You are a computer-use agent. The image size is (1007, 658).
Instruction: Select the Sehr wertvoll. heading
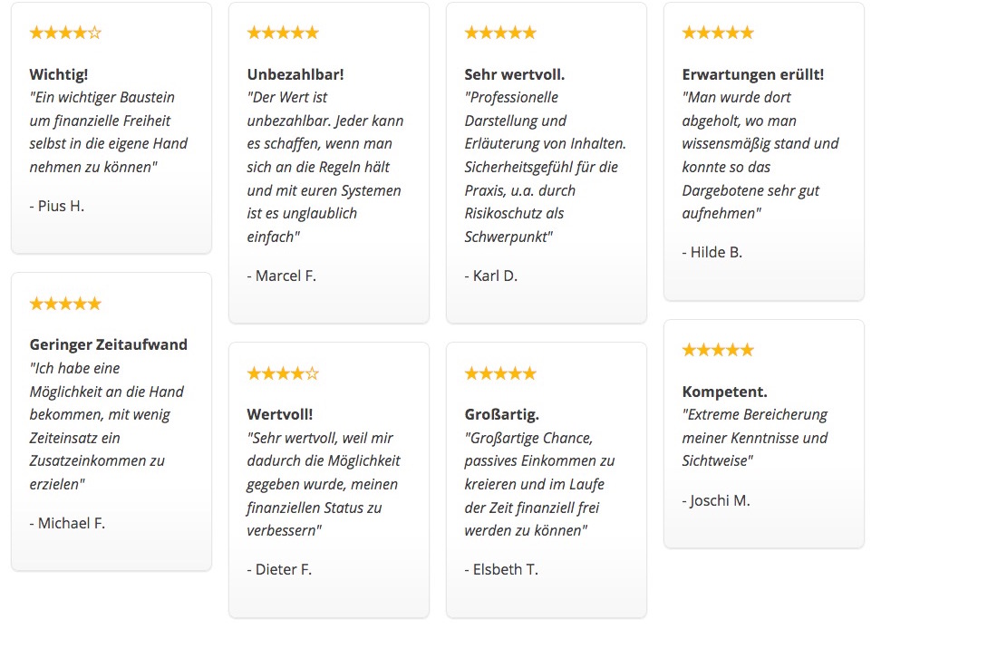click(x=515, y=74)
